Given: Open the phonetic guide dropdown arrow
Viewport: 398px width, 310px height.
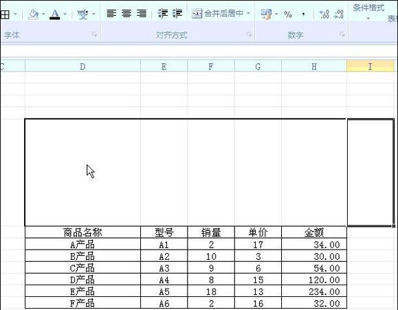Looking at the screenshot, I should coord(93,14).
